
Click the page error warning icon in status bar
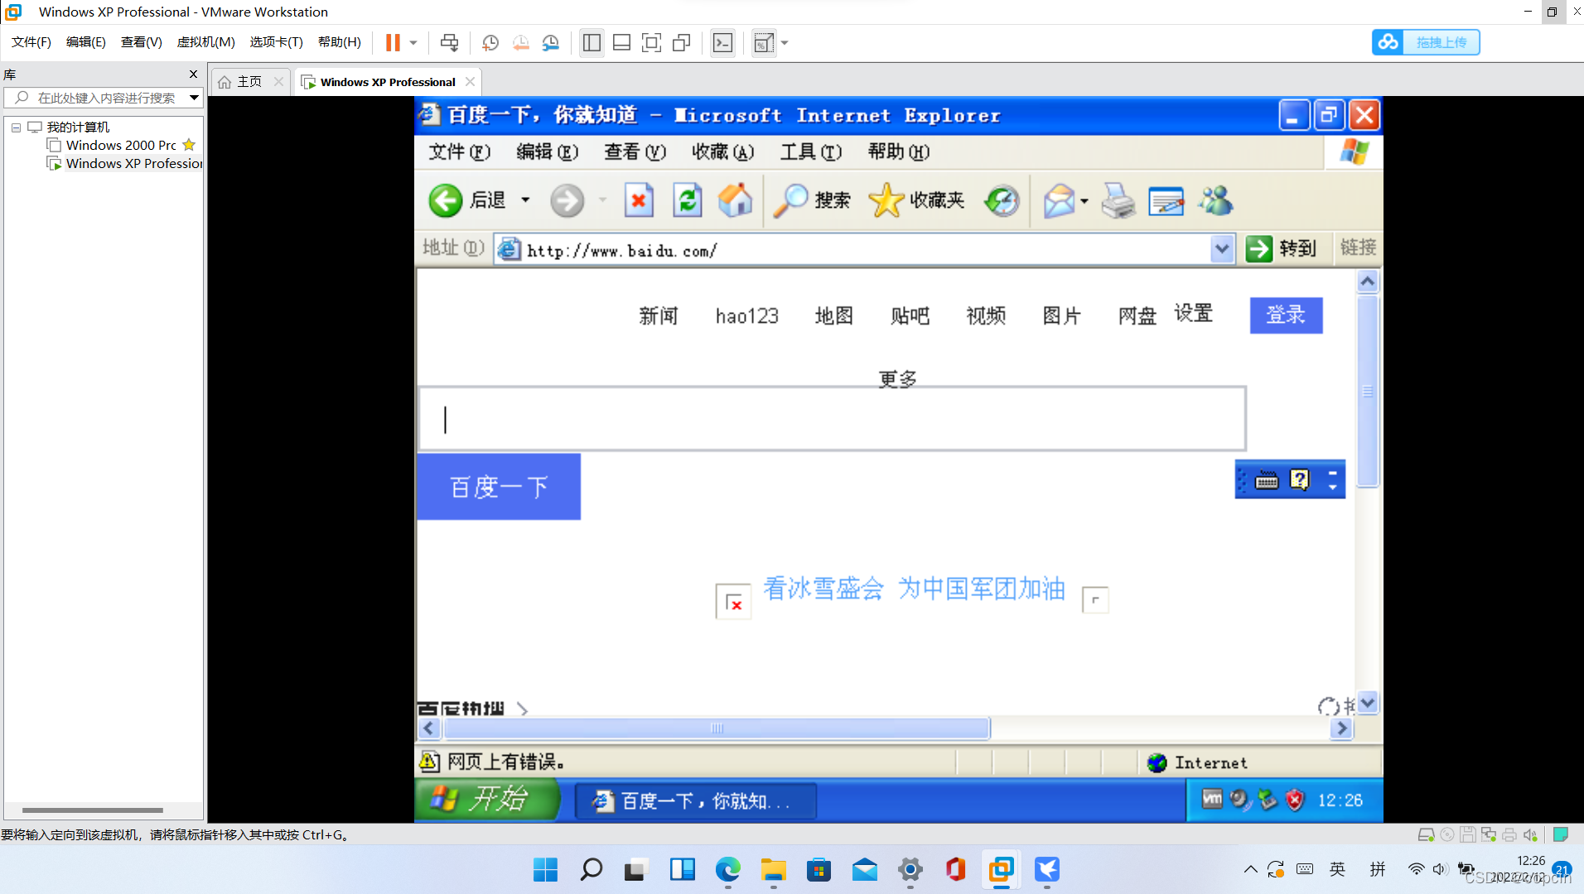[x=429, y=762]
